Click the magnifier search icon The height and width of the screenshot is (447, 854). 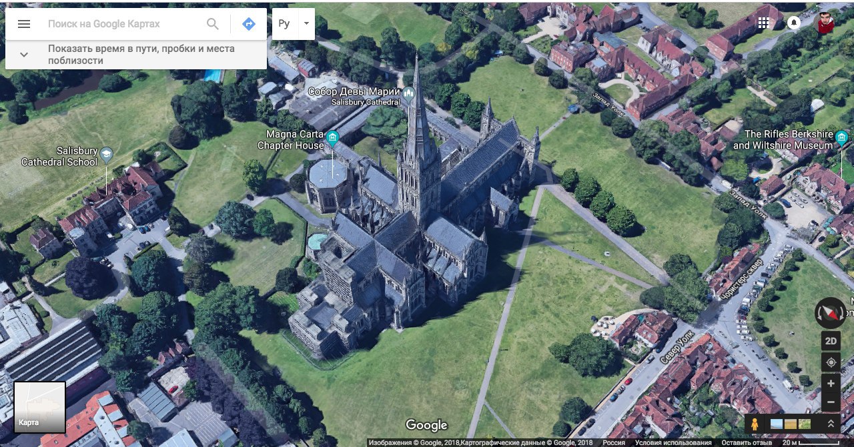[213, 24]
